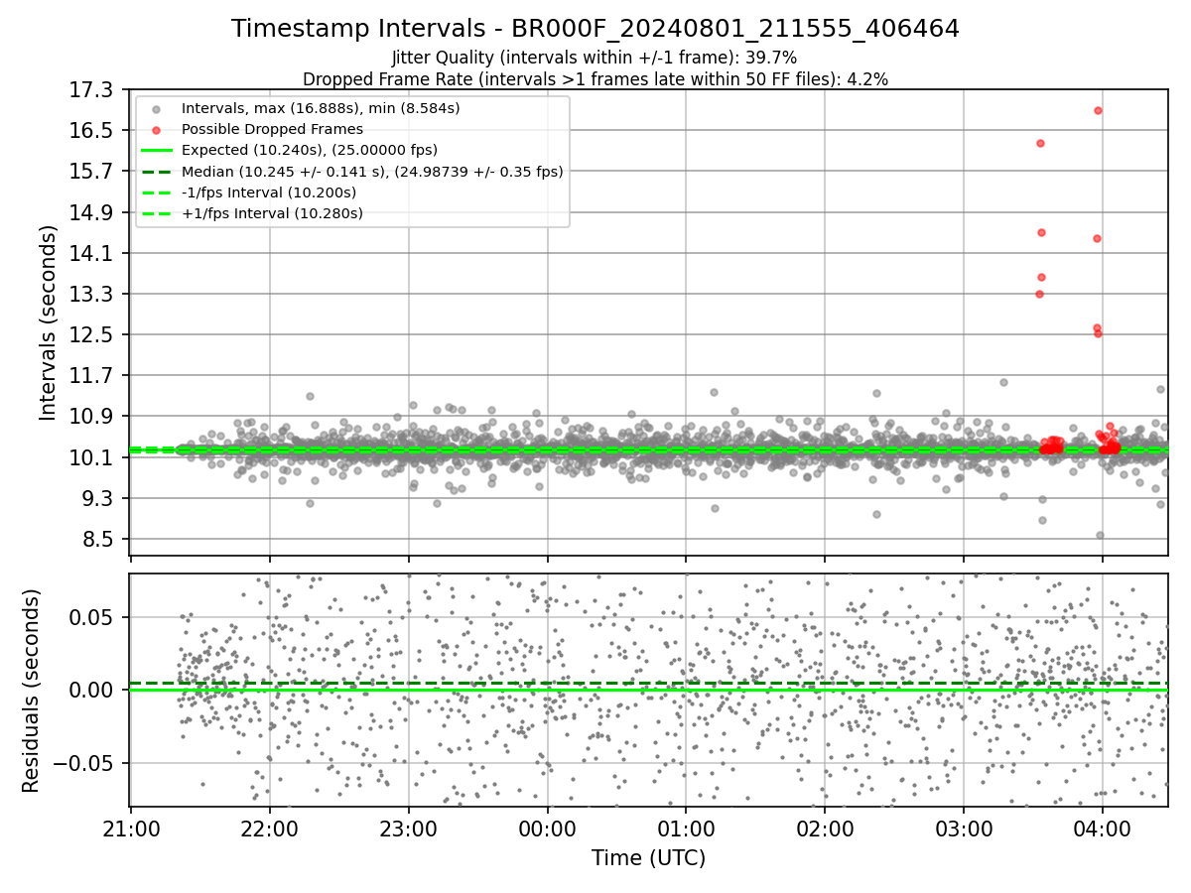Screen dimensions: 1191x893
Task: Select the Dropped Frame Rate 4.2% subtitle
Action: pyautogui.click(x=595, y=78)
